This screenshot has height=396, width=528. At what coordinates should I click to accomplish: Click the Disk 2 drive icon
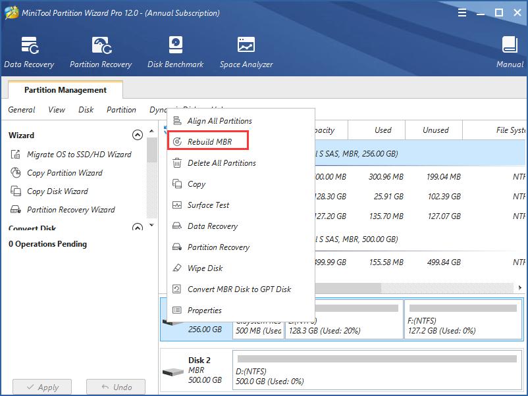[x=173, y=372]
